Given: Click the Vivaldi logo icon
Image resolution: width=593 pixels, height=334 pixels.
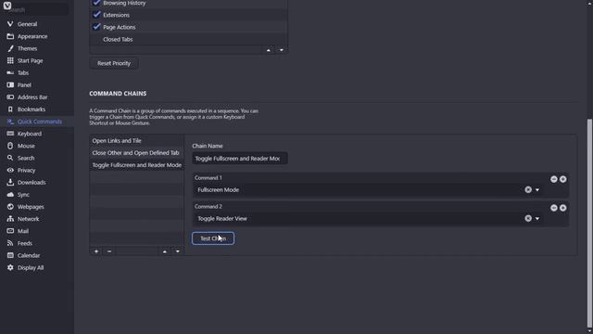Looking at the screenshot, I should 7,5.
